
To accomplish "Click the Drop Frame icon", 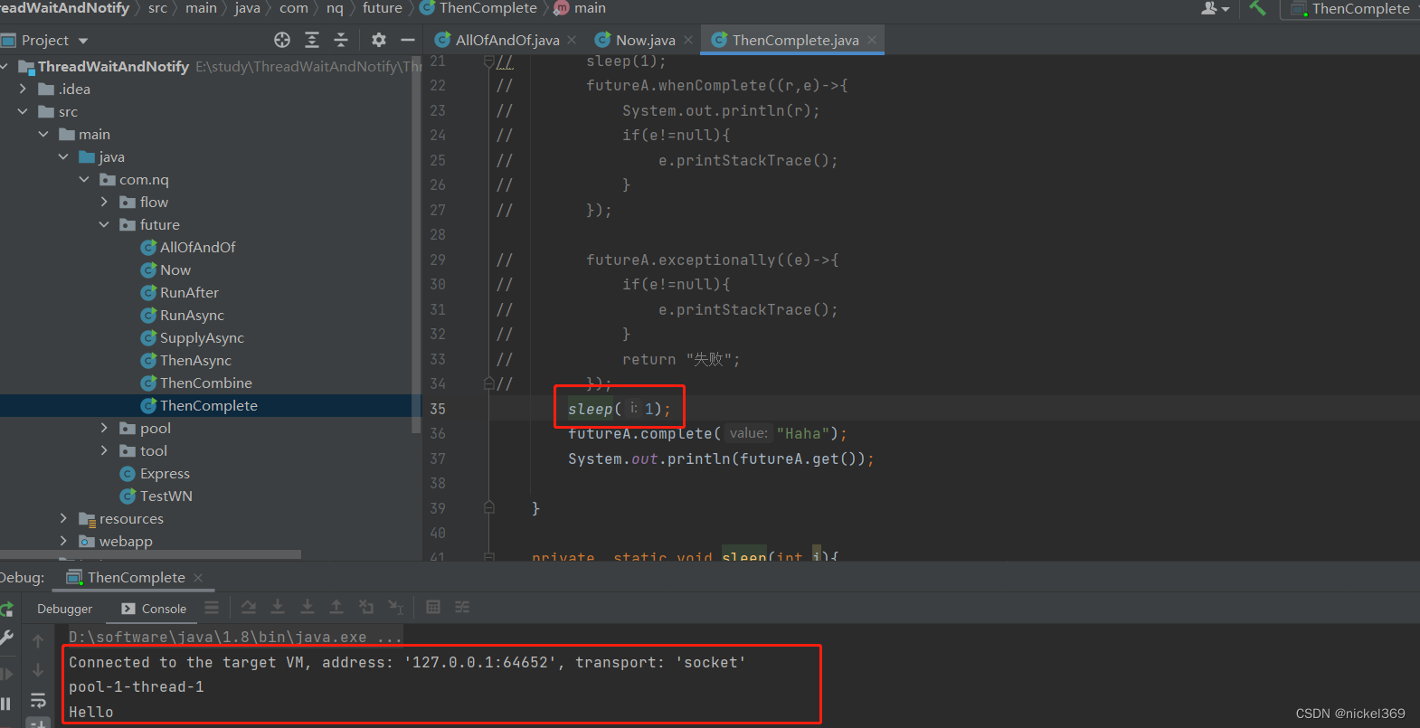I will (366, 608).
